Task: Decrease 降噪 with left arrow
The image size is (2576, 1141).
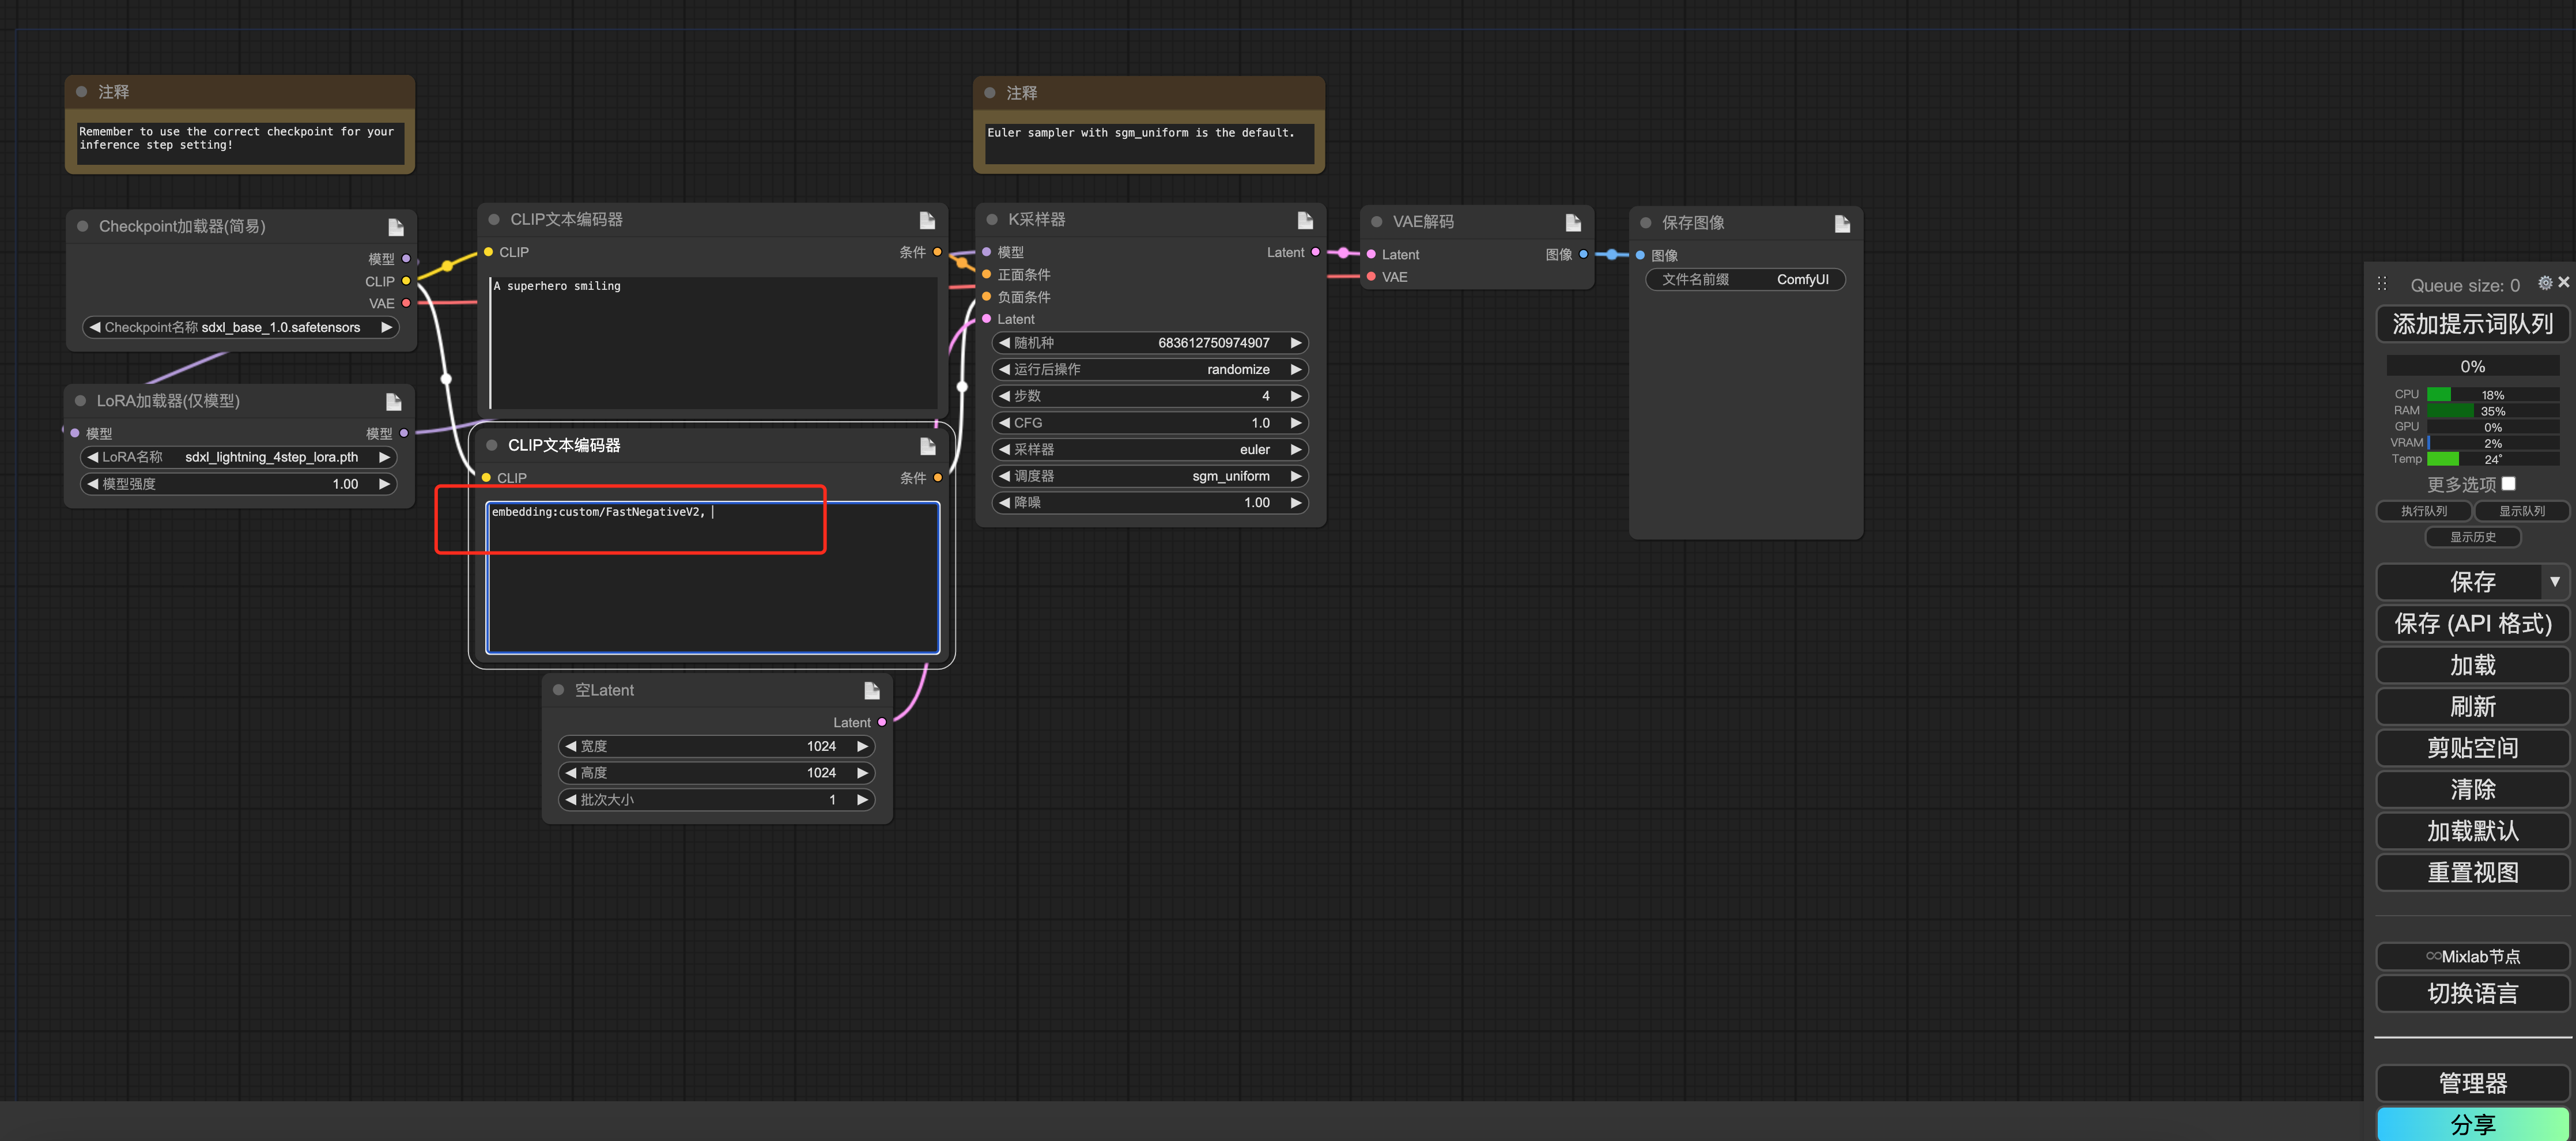Action: 1004,504
